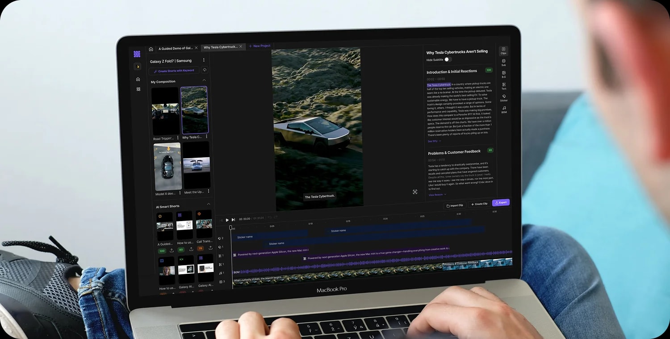Click the Problems & Customer Feedback heading
670x339 pixels.
pos(454,152)
